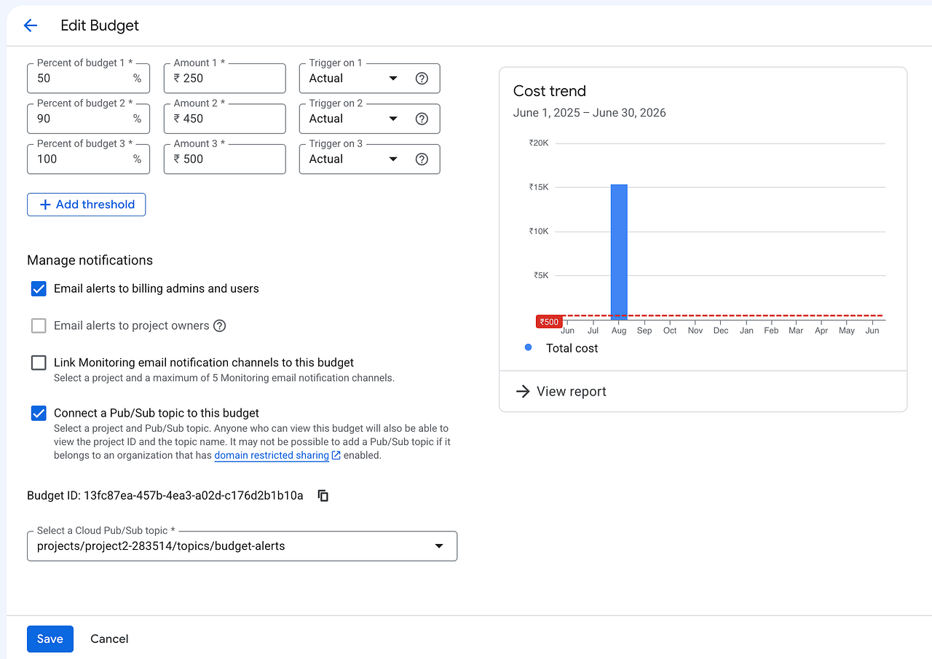Click the Amount 2 input field
932x659 pixels.
pyautogui.click(x=225, y=119)
